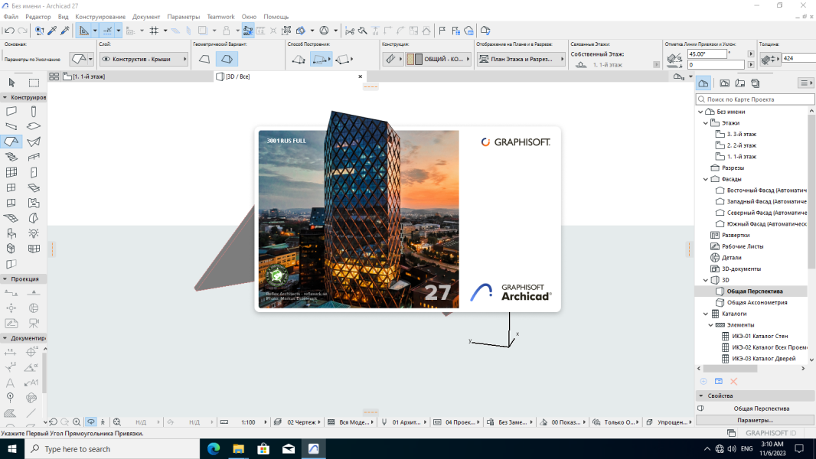Toggle the Snap Guides button

click(108, 31)
